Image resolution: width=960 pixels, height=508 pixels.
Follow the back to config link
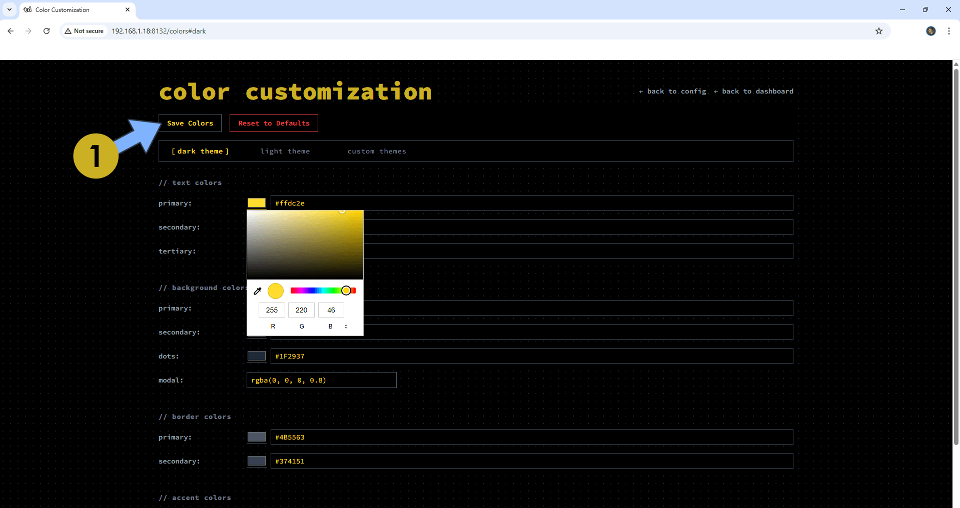[x=672, y=91]
